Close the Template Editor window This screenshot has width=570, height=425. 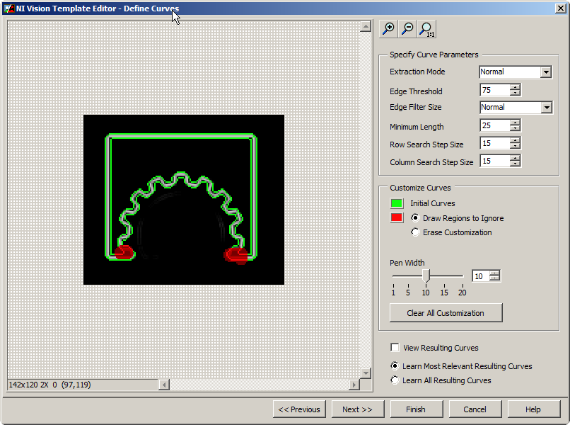pyautogui.click(x=560, y=8)
